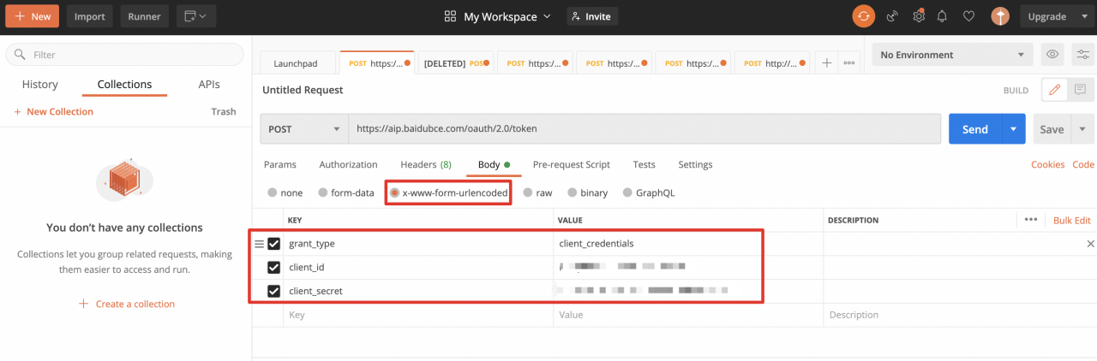Open the Headers (8) tab

(x=426, y=164)
